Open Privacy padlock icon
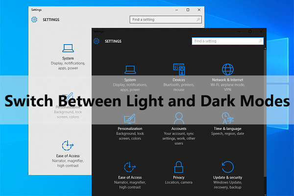The height and width of the screenshot is (196, 294). [179, 167]
